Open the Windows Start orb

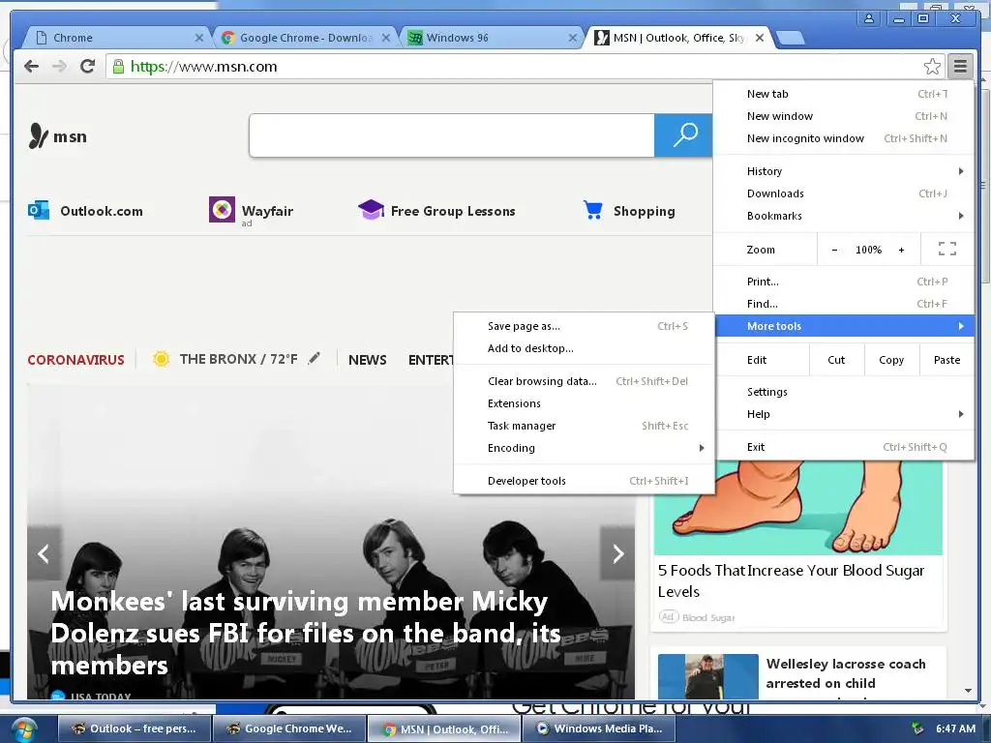click(x=23, y=729)
